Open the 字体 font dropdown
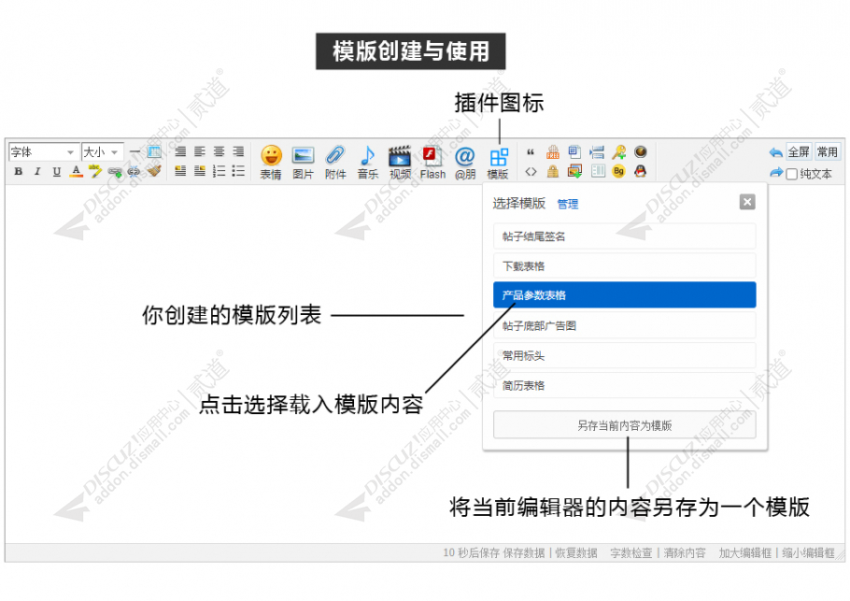The width and height of the screenshot is (850, 601). [x=42, y=151]
